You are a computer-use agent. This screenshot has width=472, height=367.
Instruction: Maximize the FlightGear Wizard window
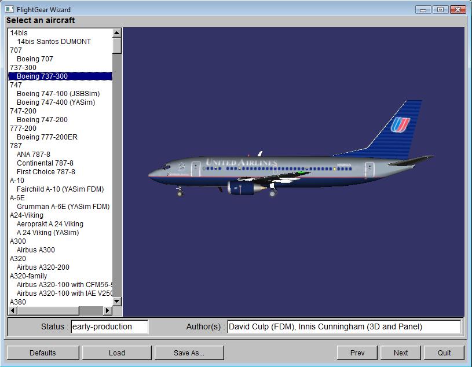pos(441,9)
